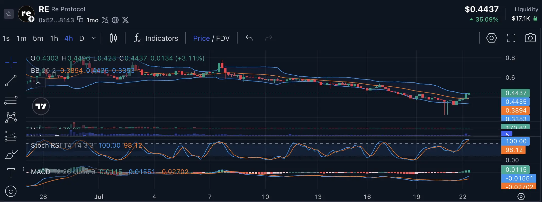Open the forecasting and measurement tools
Screen dimensions: 542x202
(x=11, y=136)
